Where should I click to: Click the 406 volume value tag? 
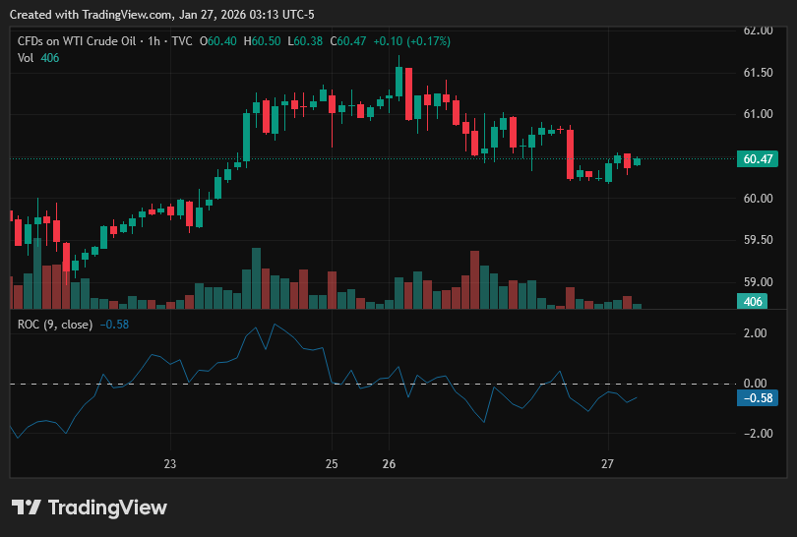pyautogui.click(x=753, y=301)
